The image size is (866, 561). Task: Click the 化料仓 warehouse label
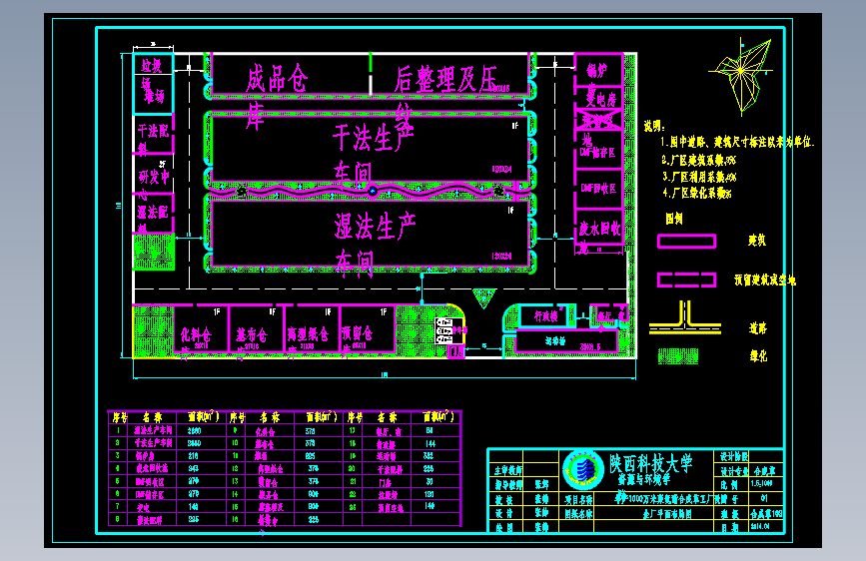tap(196, 335)
